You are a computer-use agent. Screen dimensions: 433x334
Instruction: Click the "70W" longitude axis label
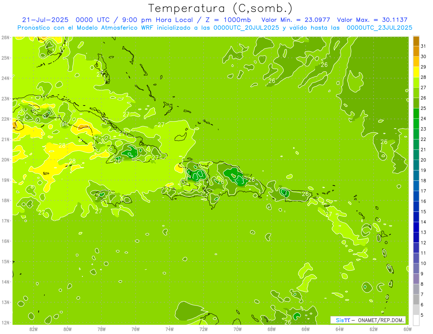237,329
